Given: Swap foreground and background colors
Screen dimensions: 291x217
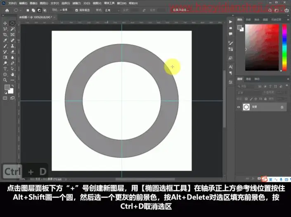Looking at the screenshot, I should click(12, 86).
